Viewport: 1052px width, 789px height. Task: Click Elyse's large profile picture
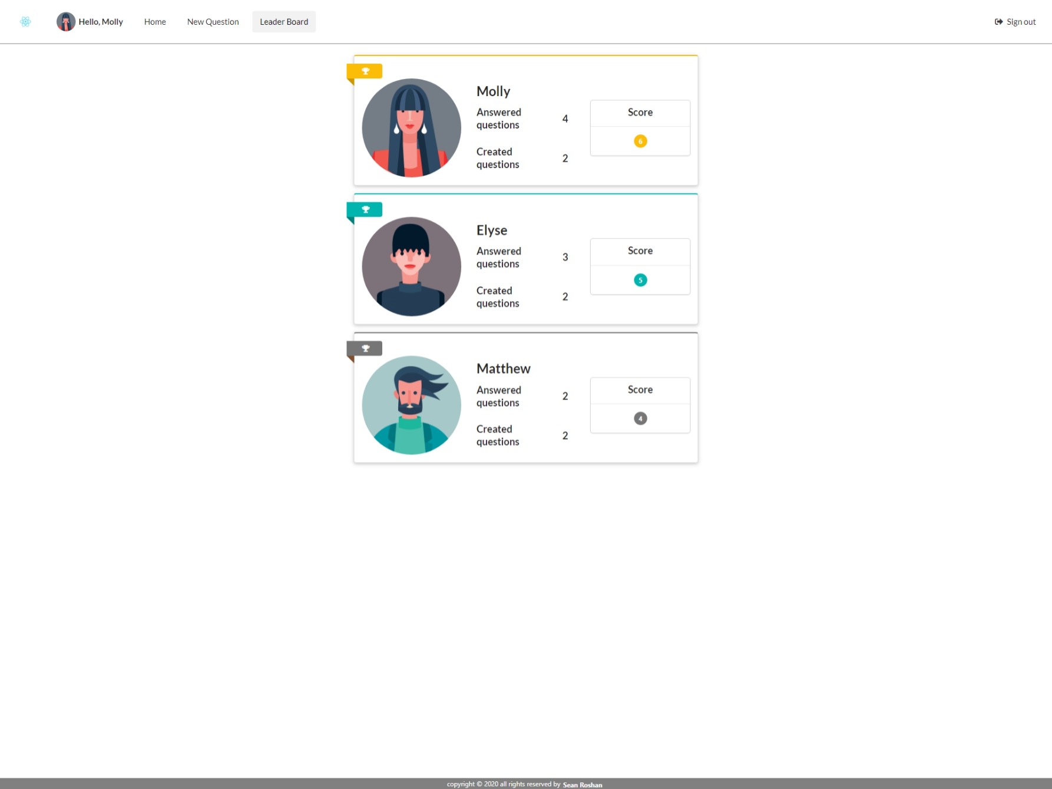tap(411, 266)
